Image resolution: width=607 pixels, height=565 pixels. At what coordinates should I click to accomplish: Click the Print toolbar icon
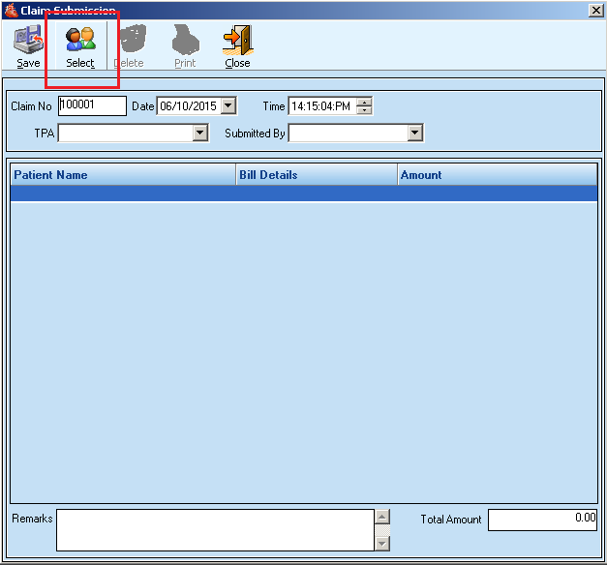coord(184,41)
